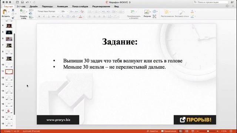
Task: Toggle Superscript x² formatting
Action: point(58,16)
